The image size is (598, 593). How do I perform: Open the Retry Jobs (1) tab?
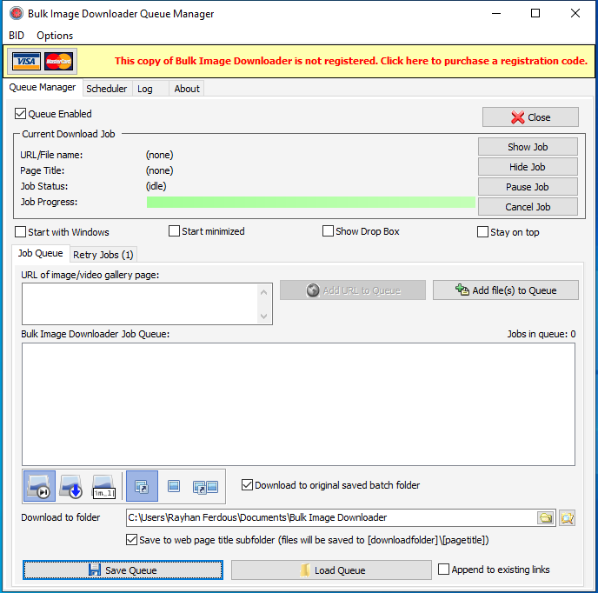tap(103, 255)
